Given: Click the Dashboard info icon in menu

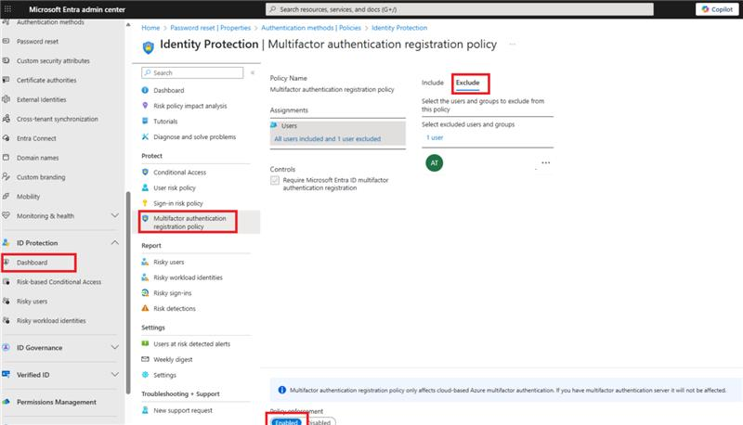Looking at the screenshot, I should 145,90.
